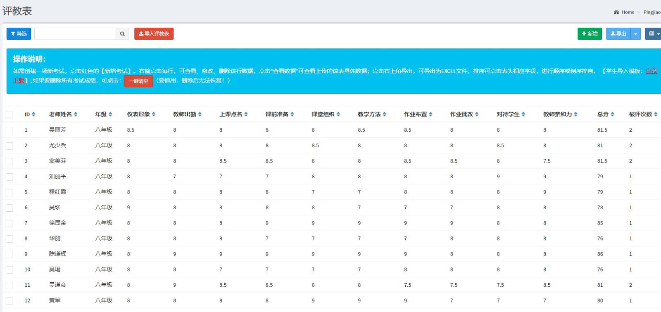This screenshot has width=661, height=312.
Task: Click the green 新增 add button
Action: 590,34
